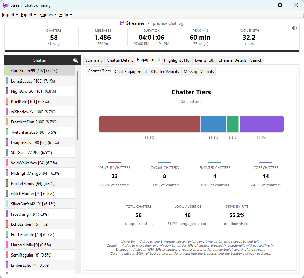Screen dimensions: 304x278
Task: Select chatter xXShadowXx [100]
Action: (40, 112)
